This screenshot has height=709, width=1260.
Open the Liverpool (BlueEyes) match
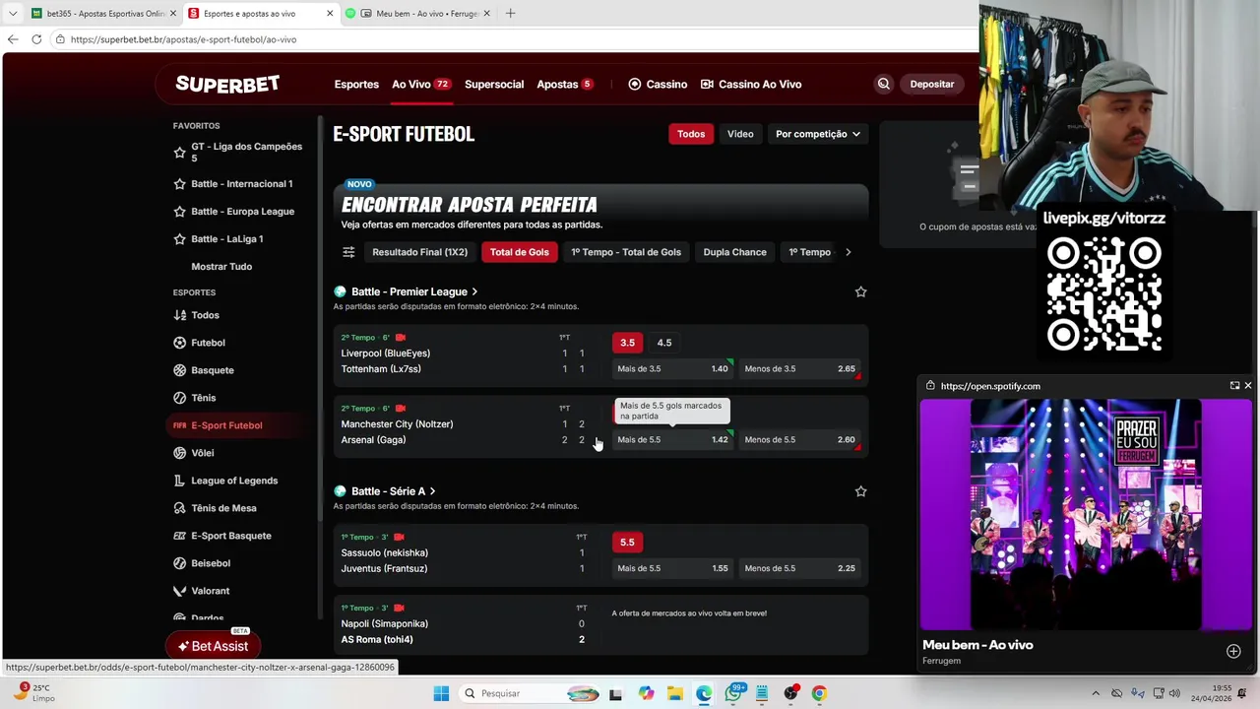coord(386,354)
